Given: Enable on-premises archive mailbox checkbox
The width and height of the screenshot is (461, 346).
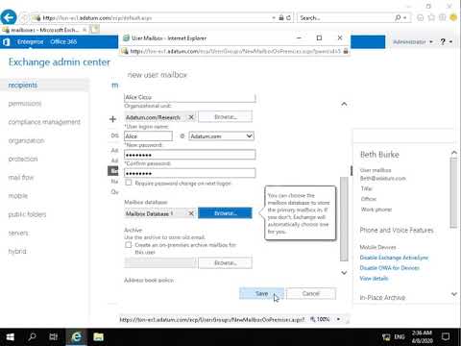Looking at the screenshot, I should [129, 245].
